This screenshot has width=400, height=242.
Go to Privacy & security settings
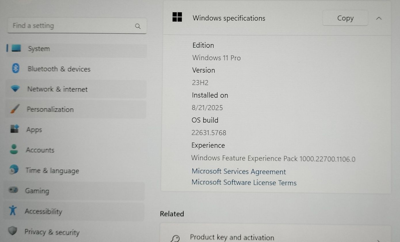click(x=74, y=232)
